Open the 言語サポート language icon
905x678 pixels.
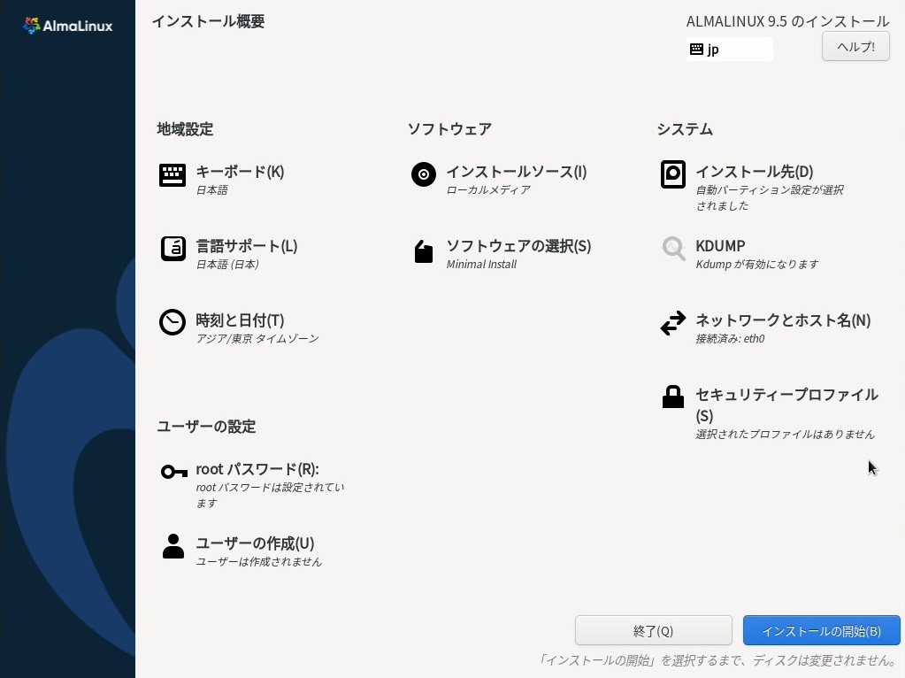(173, 249)
